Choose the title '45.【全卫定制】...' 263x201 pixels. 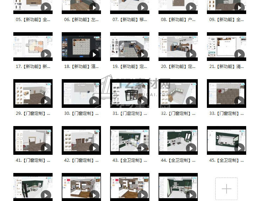click(x=227, y=160)
